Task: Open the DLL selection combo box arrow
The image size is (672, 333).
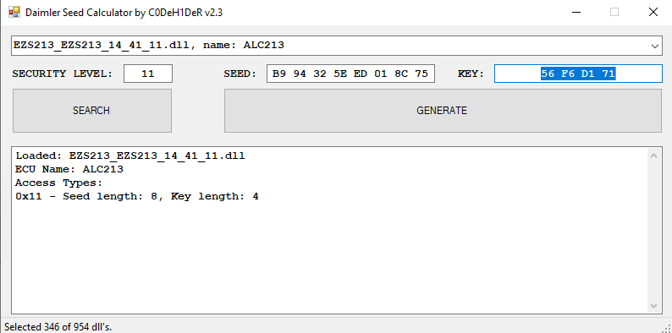Action: click(x=655, y=46)
